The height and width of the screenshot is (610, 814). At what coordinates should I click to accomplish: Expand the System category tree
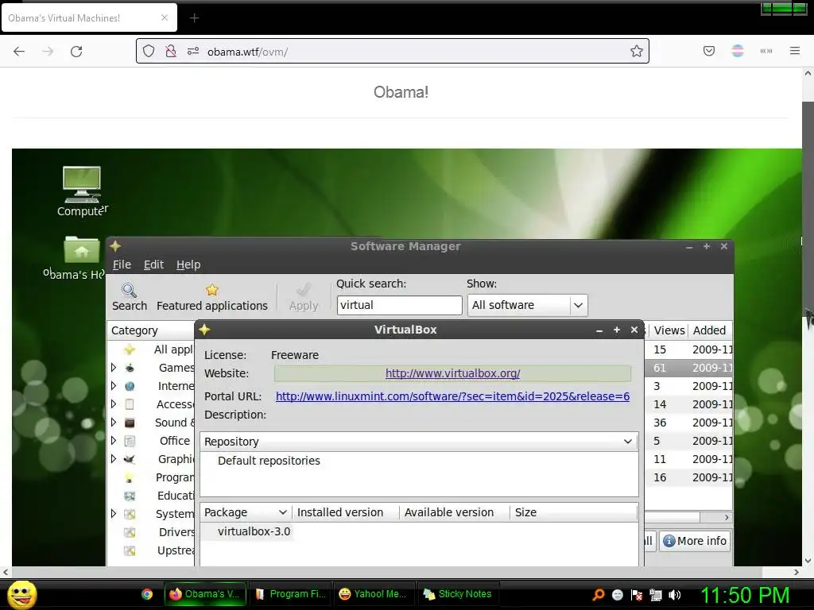pyautogui.click(x=114, y=514)
